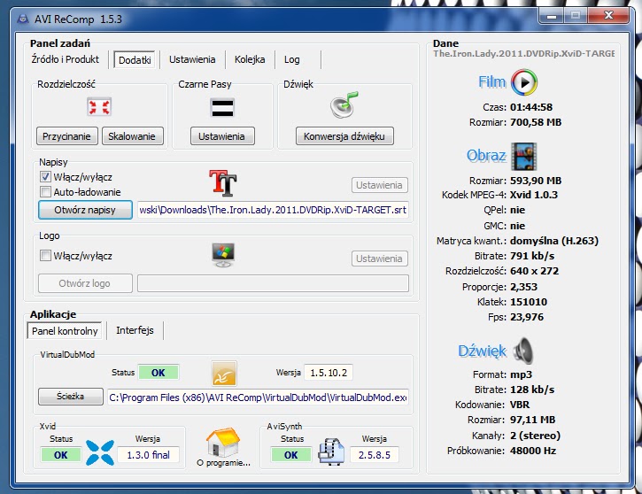Click the Dźwięk heading in Dane panel
Image resolution: width=642 pixels, height=494 pixels.
click(x=483, y=351)
